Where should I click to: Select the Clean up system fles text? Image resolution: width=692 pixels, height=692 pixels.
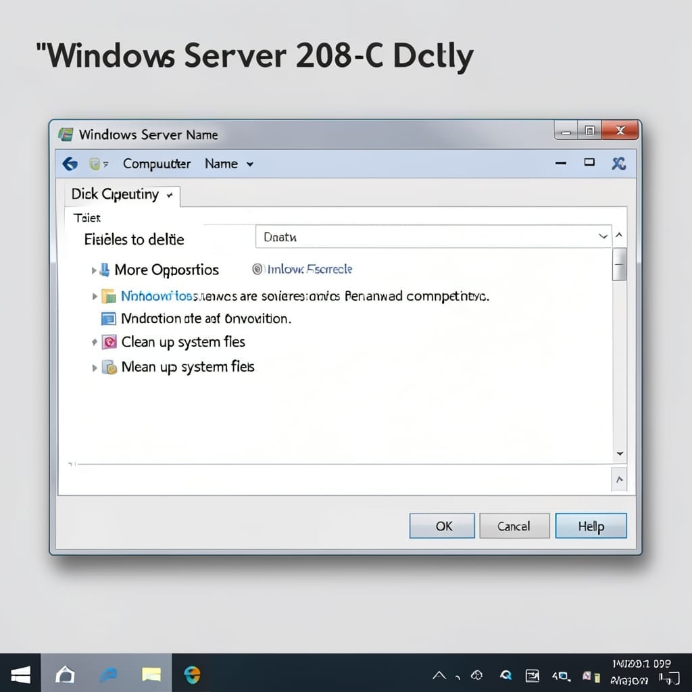[x=183, y=342]
